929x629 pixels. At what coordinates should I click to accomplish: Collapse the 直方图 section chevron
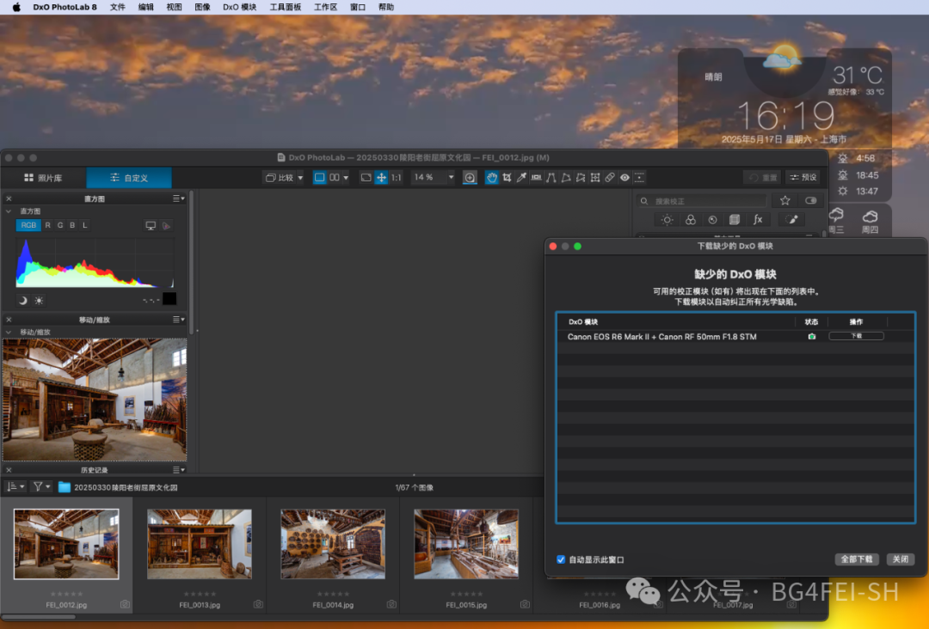pos(9,211)
